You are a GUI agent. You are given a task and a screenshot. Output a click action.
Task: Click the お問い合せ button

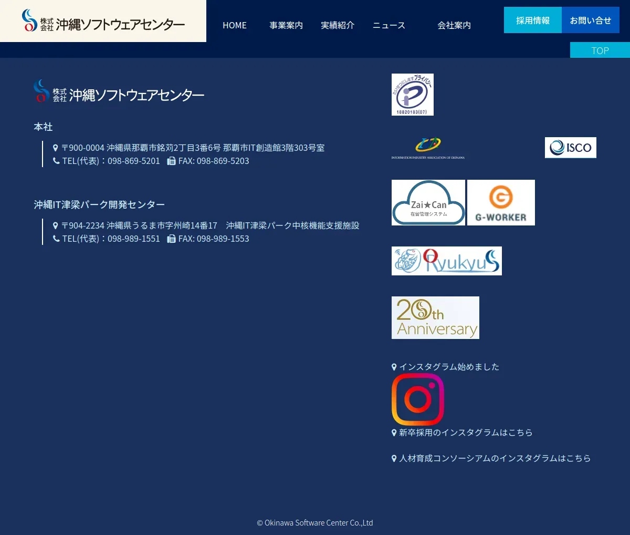click(591, 20)
